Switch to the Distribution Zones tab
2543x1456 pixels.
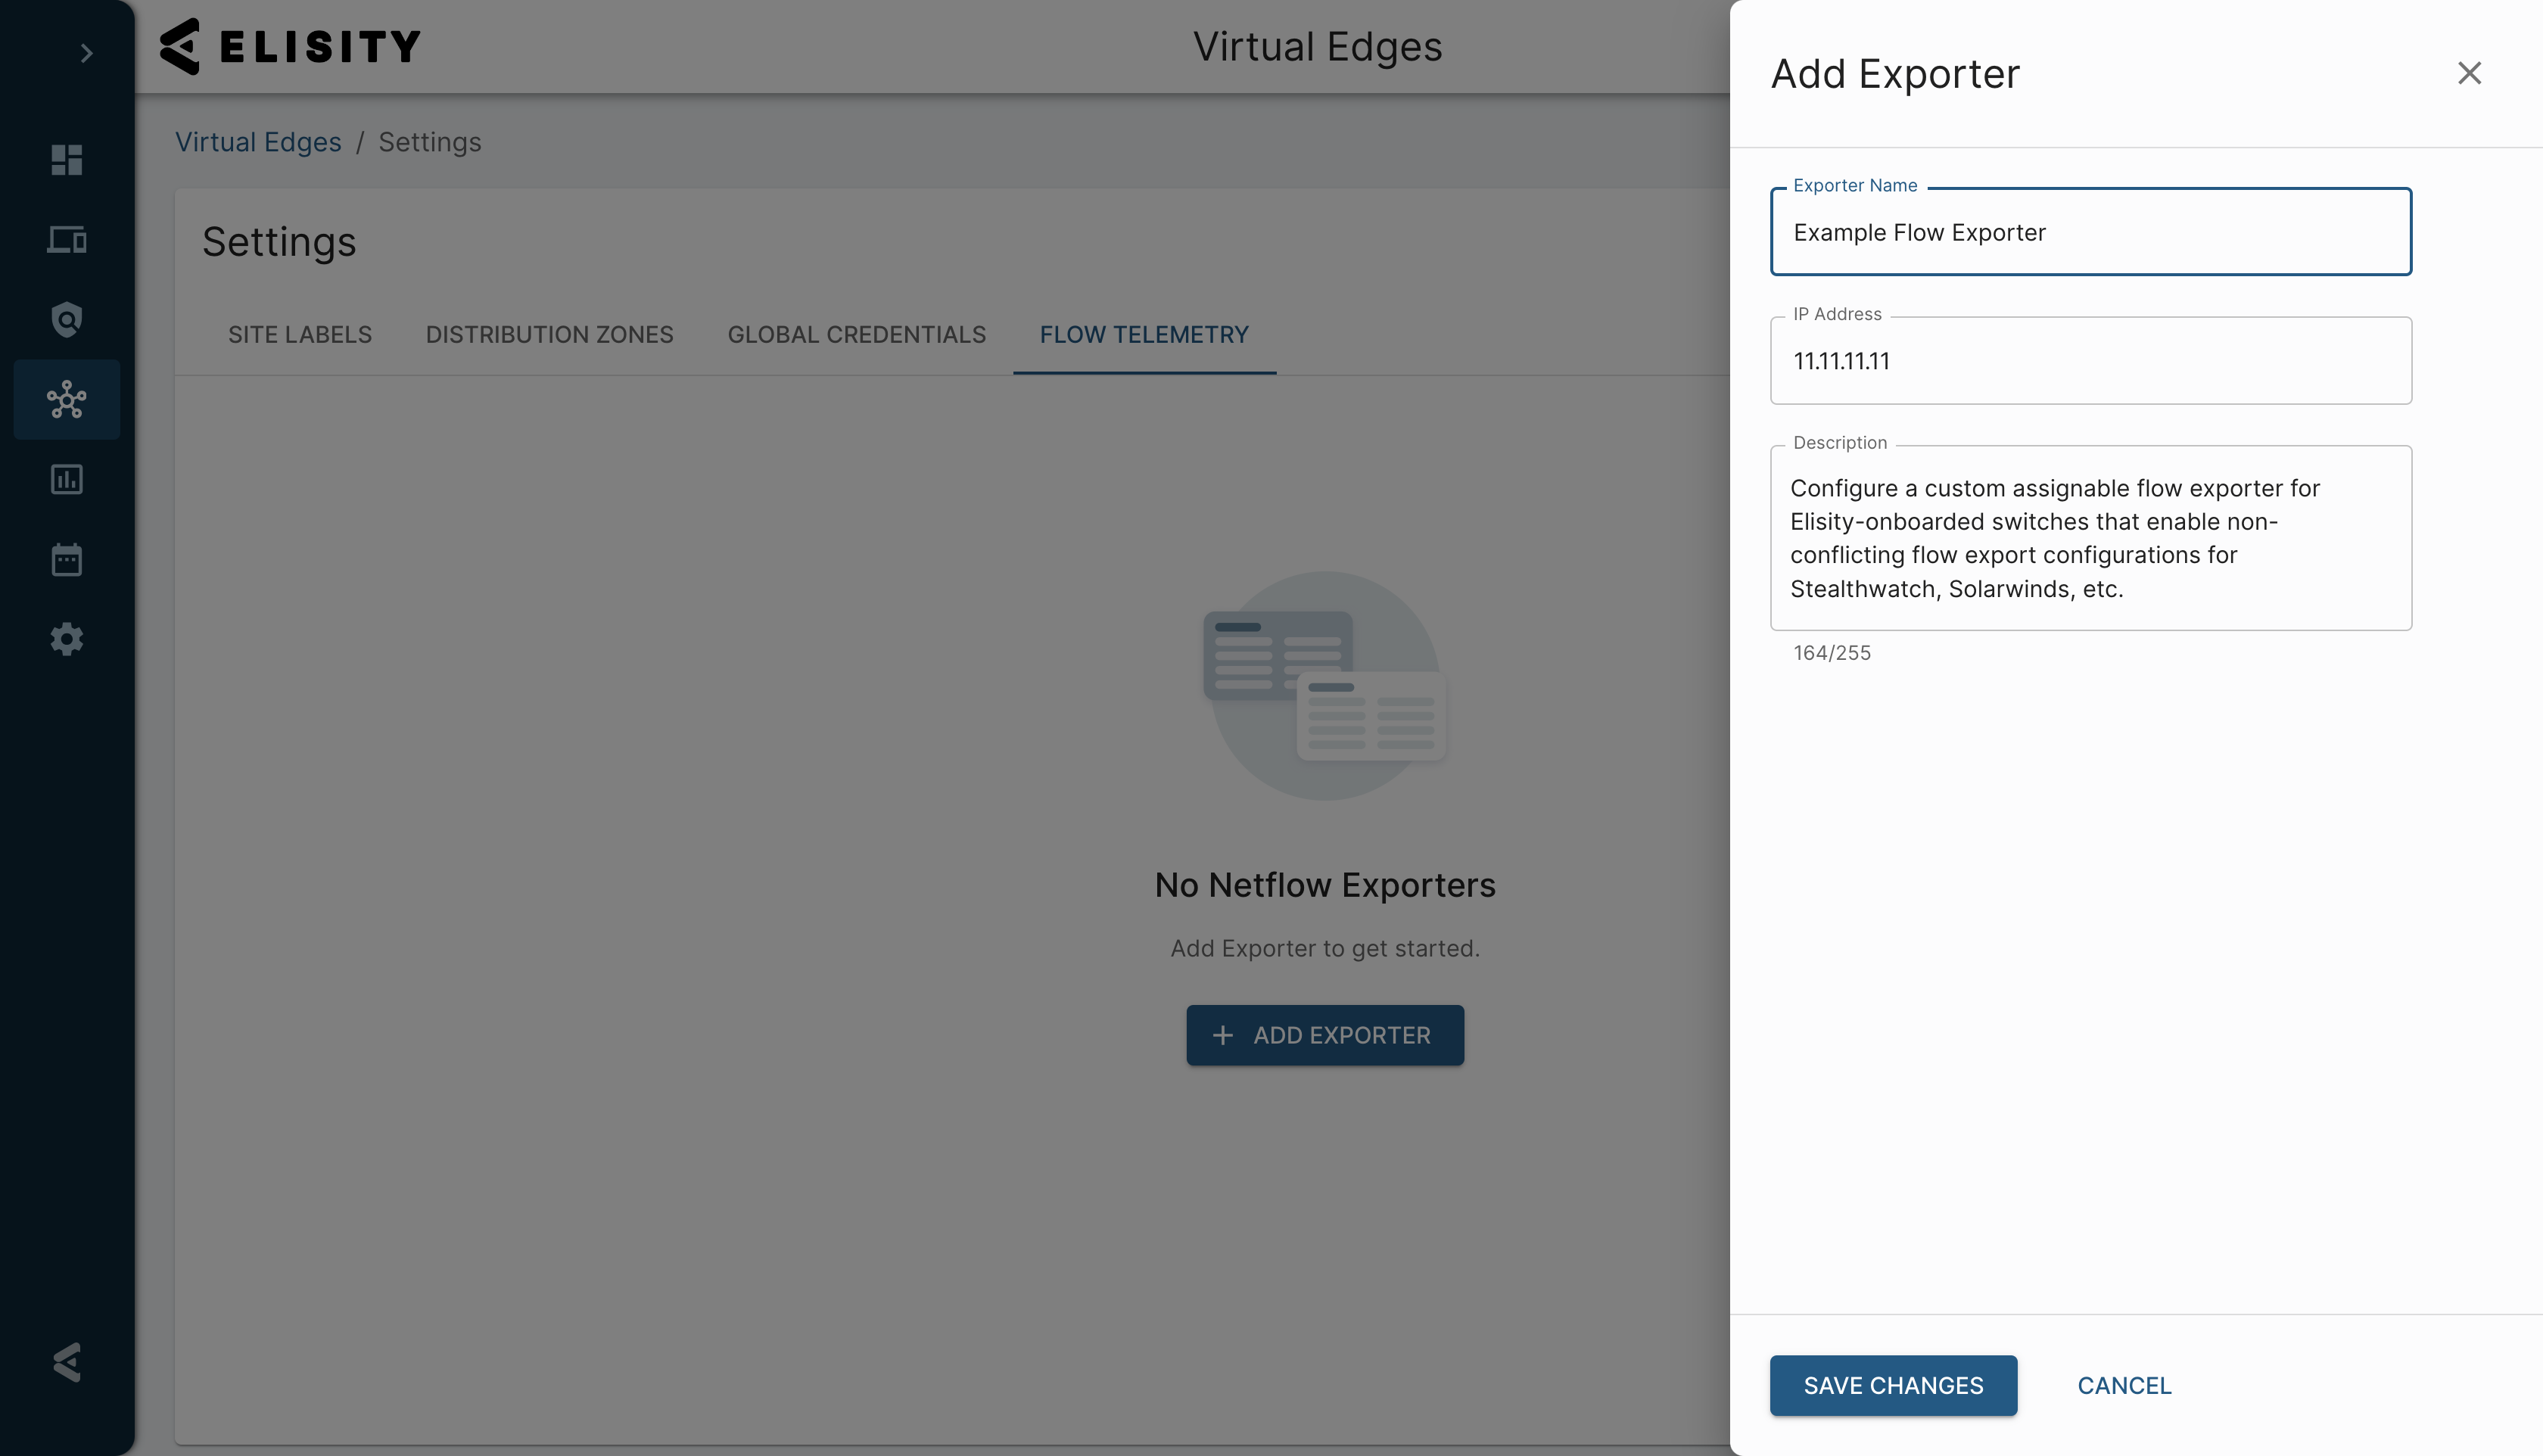click(550, 335)
